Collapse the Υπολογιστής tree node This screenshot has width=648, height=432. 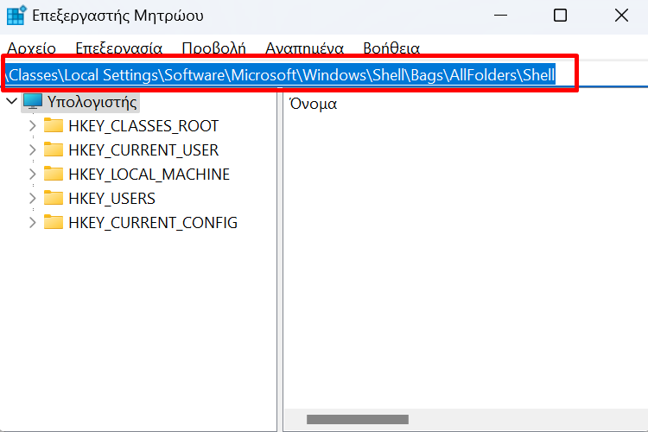click(x=11, y=101)
